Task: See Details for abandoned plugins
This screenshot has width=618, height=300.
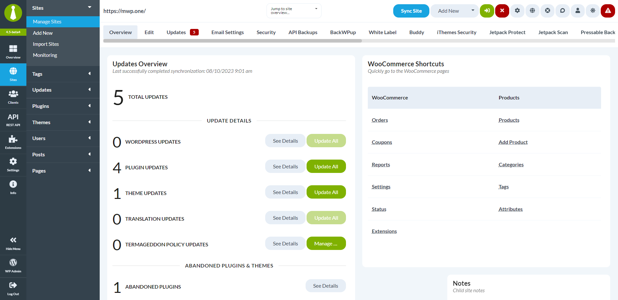Action: click(x=325, y=286)
